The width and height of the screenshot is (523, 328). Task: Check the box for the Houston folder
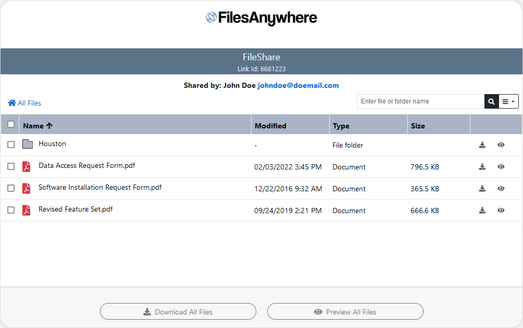(x=11, y=145)
